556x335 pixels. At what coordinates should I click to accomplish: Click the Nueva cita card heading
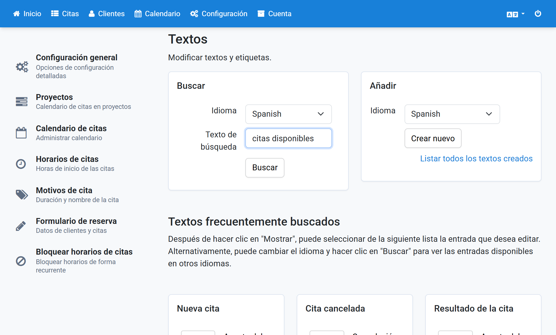click(198, 308)
